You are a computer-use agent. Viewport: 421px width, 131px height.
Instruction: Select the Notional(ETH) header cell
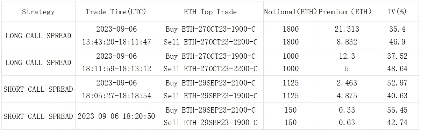point(291,12)
